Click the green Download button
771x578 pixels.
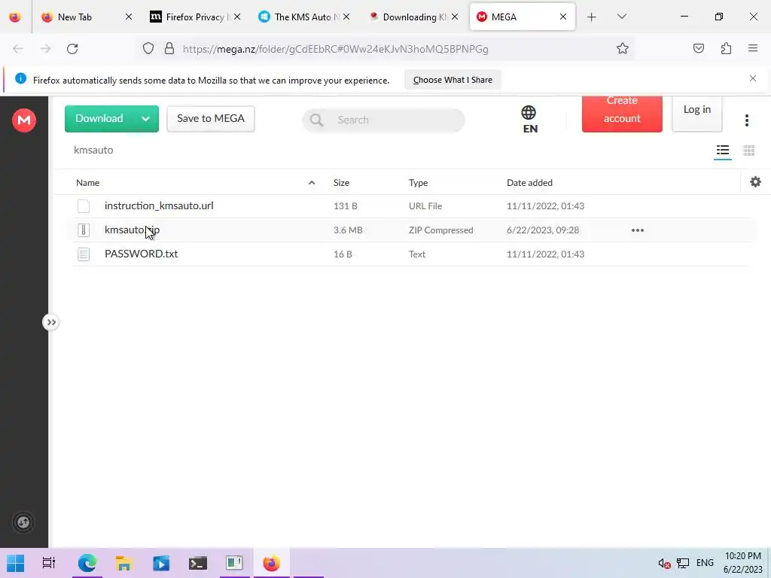pyautogui.click(x=99, y=118)
